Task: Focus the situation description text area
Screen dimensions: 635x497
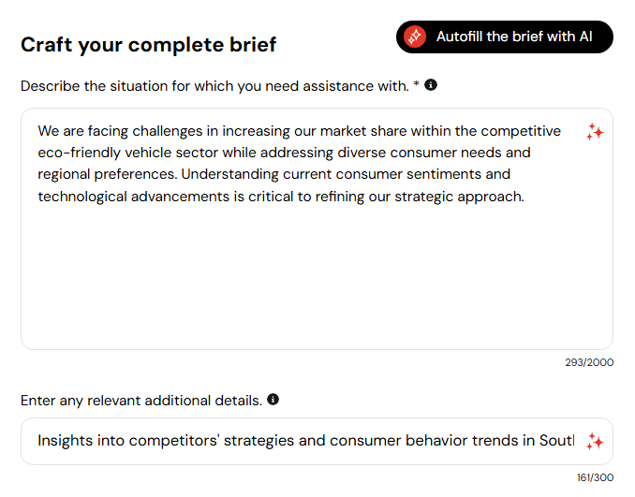Action: pyautogui.click(x=317, y=228)
